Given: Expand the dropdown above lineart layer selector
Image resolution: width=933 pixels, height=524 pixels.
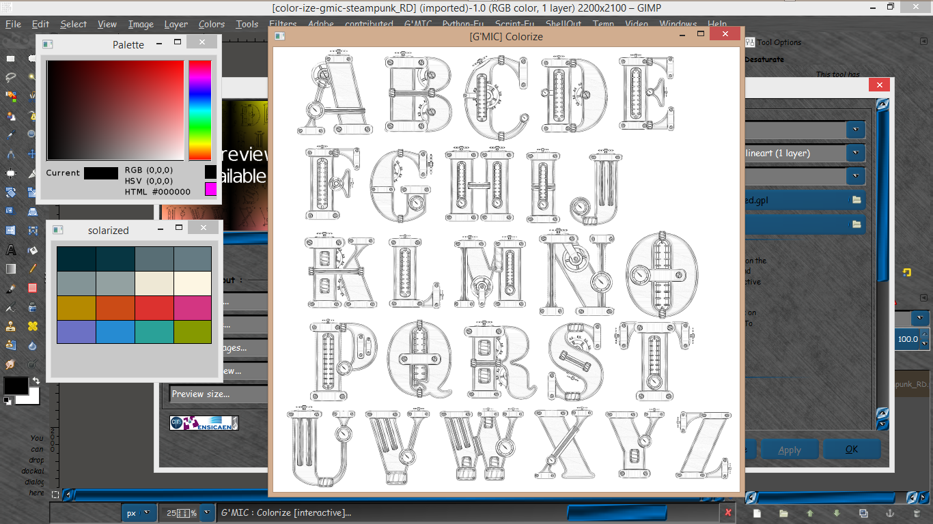Looking at the screenshot, I should [x=856, y=130].
